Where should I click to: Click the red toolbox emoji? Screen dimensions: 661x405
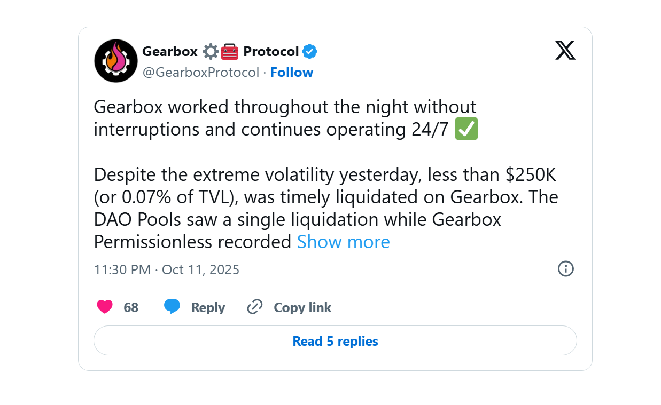point(229,52)
